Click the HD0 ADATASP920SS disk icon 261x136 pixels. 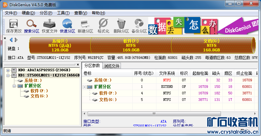(x=14, y=70)
